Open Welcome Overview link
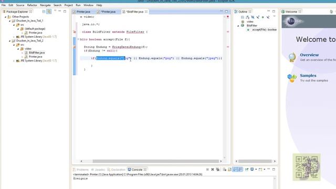The width and height of the screenshot is (336, 189). pyautogui.click(x=309, y=55)
